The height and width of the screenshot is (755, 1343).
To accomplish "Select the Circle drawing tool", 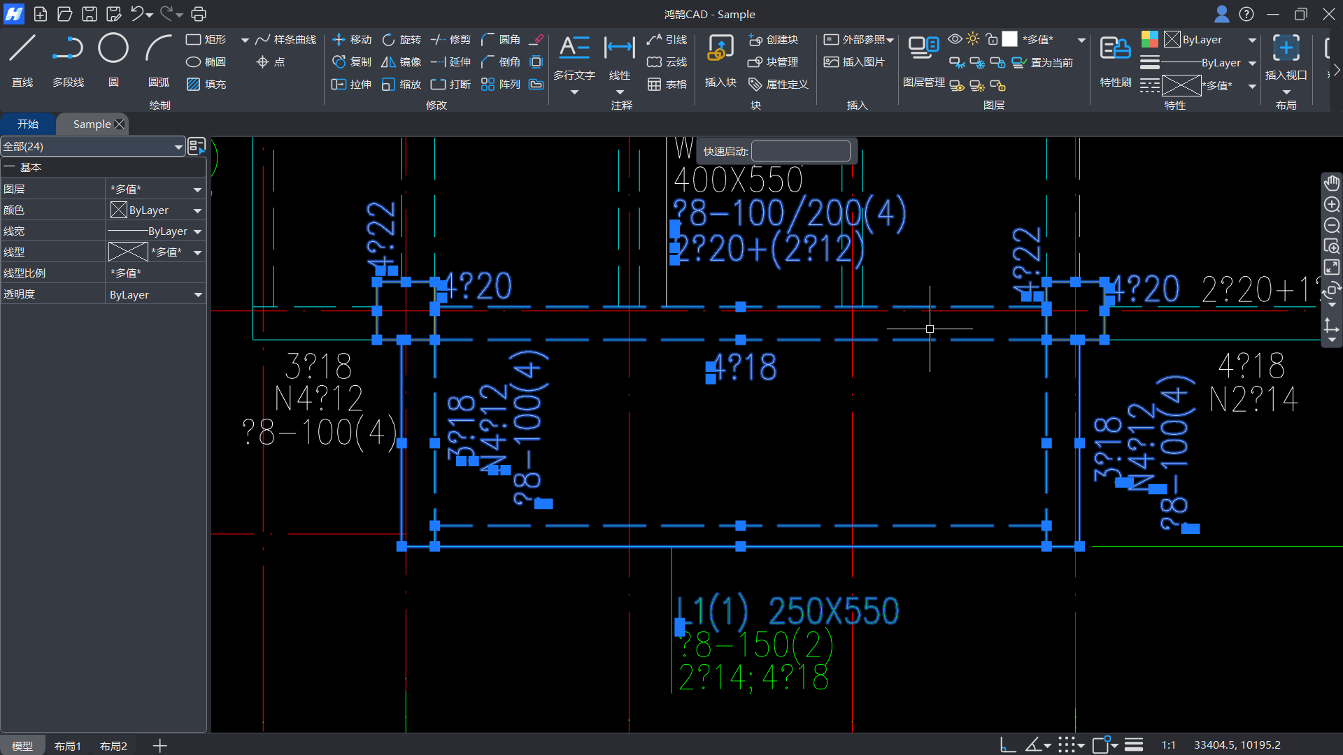I will coord(113,49).
